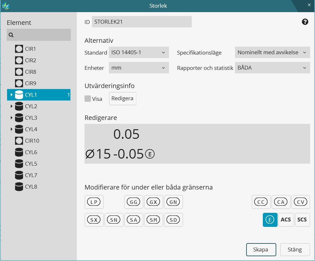Expand the CYL3 tree node
315x261 pixels.
[x=12, y=118]
